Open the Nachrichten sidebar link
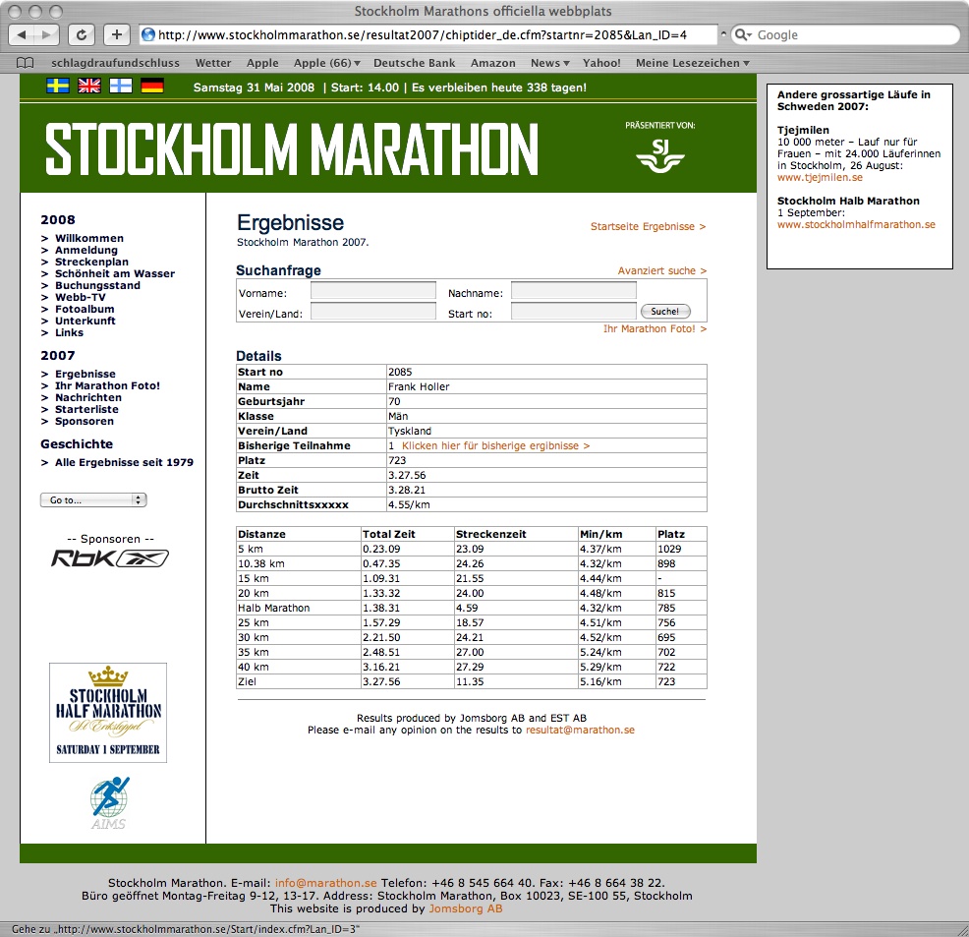969x937 pixels. click(88, 397)
